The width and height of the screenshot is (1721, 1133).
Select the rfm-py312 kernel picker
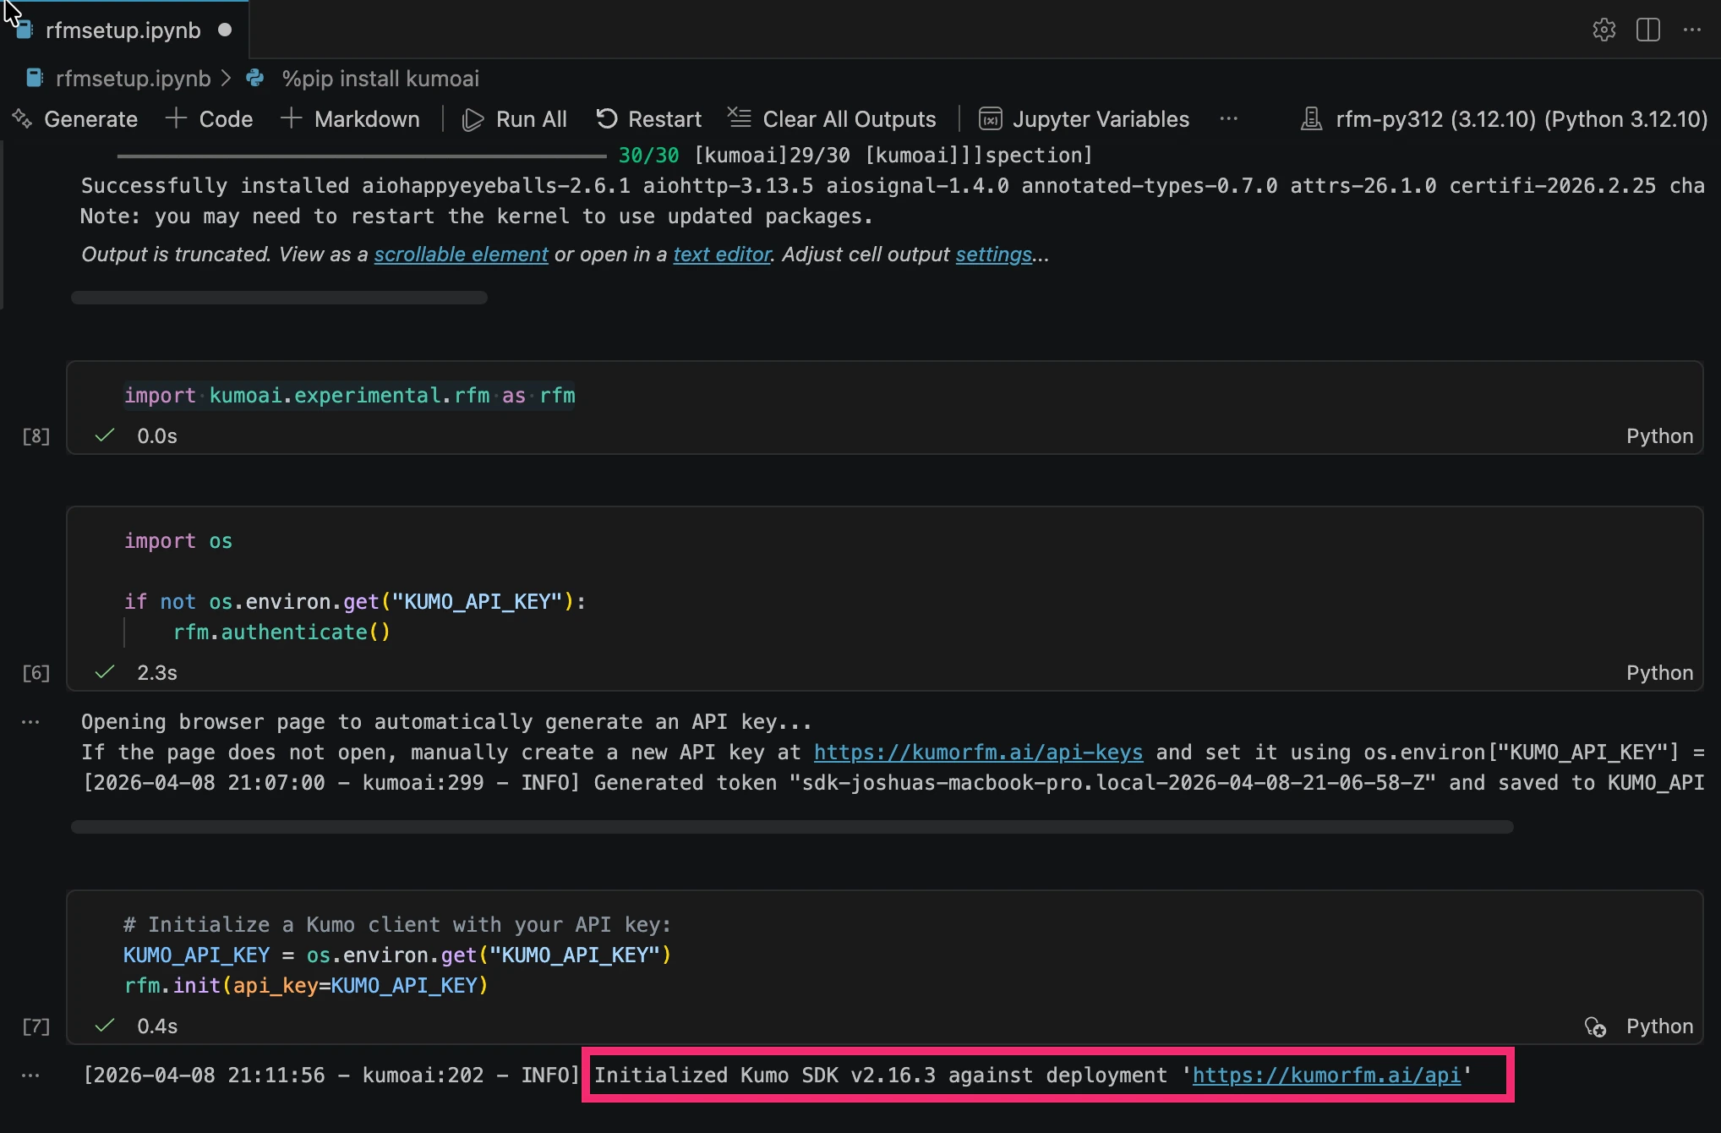coord(1505,119)
